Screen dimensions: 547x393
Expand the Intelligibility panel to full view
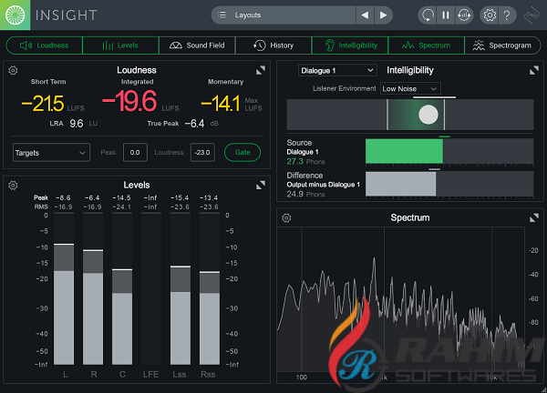click(x=533, y=71)
